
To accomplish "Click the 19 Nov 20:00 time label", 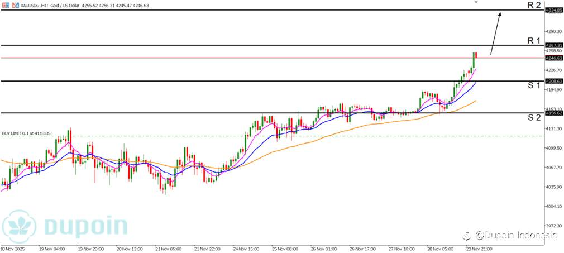I will pyautogui.click(x=90, y=249).
